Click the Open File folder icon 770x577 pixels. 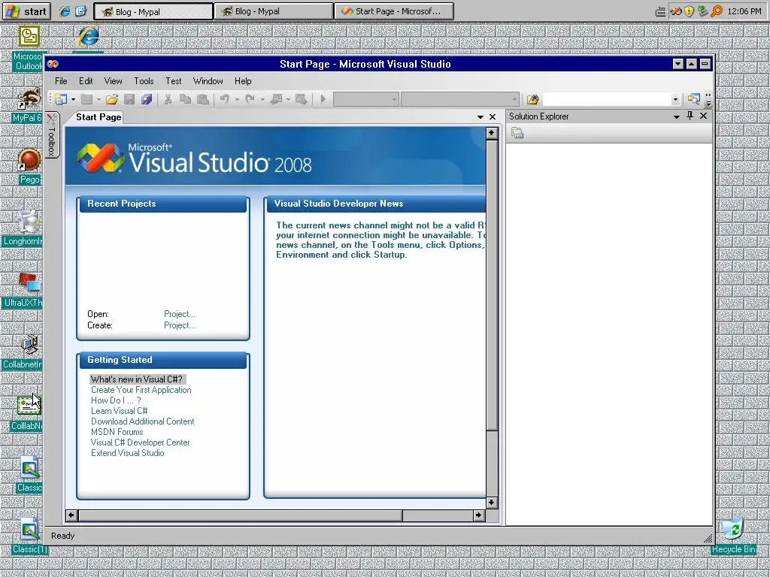pos(112,100)
